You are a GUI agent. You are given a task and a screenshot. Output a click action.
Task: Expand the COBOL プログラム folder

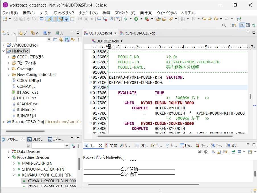[x=9, y=57]
